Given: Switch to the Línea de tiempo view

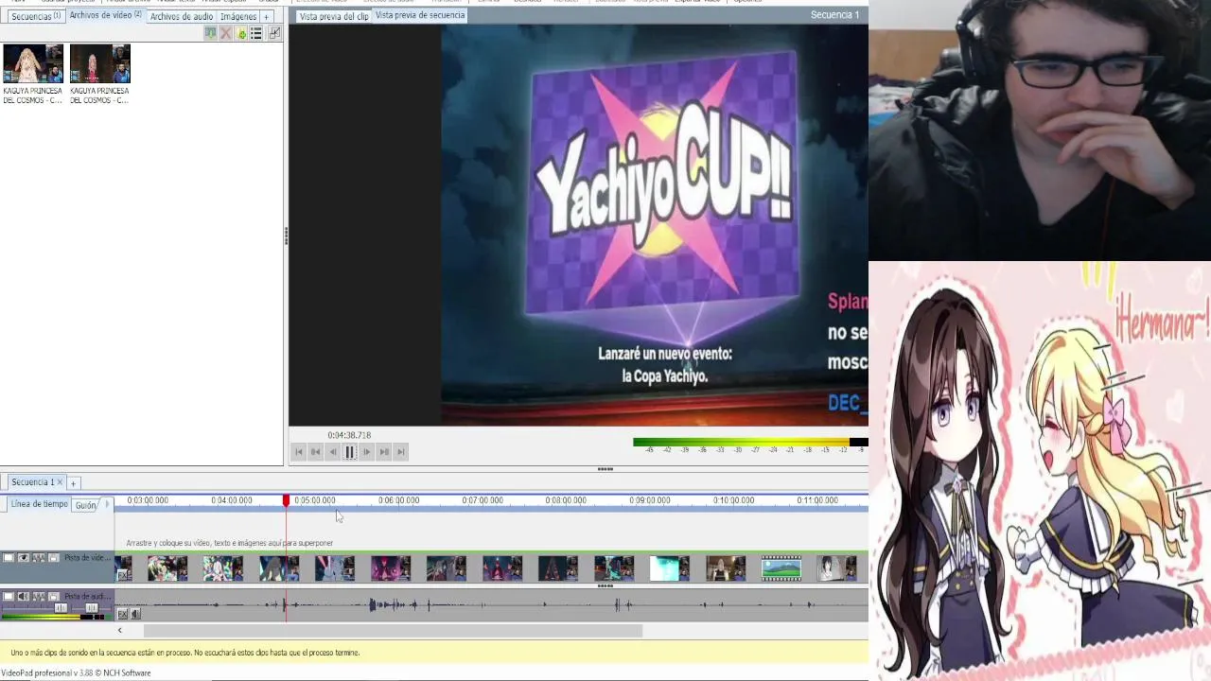Looking at the screenshot, I should 39,504.
